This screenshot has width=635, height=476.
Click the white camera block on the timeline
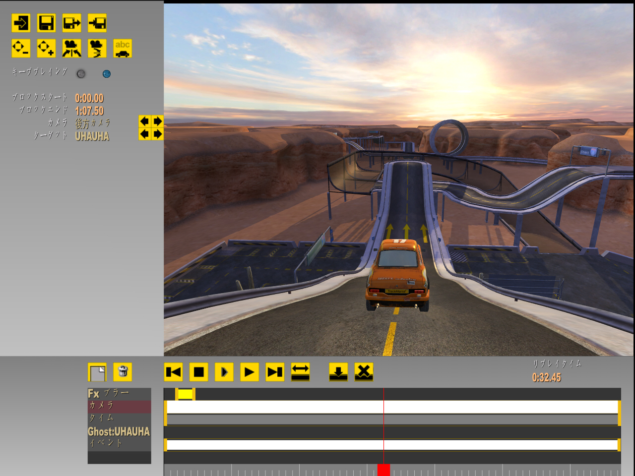[392, 407]
